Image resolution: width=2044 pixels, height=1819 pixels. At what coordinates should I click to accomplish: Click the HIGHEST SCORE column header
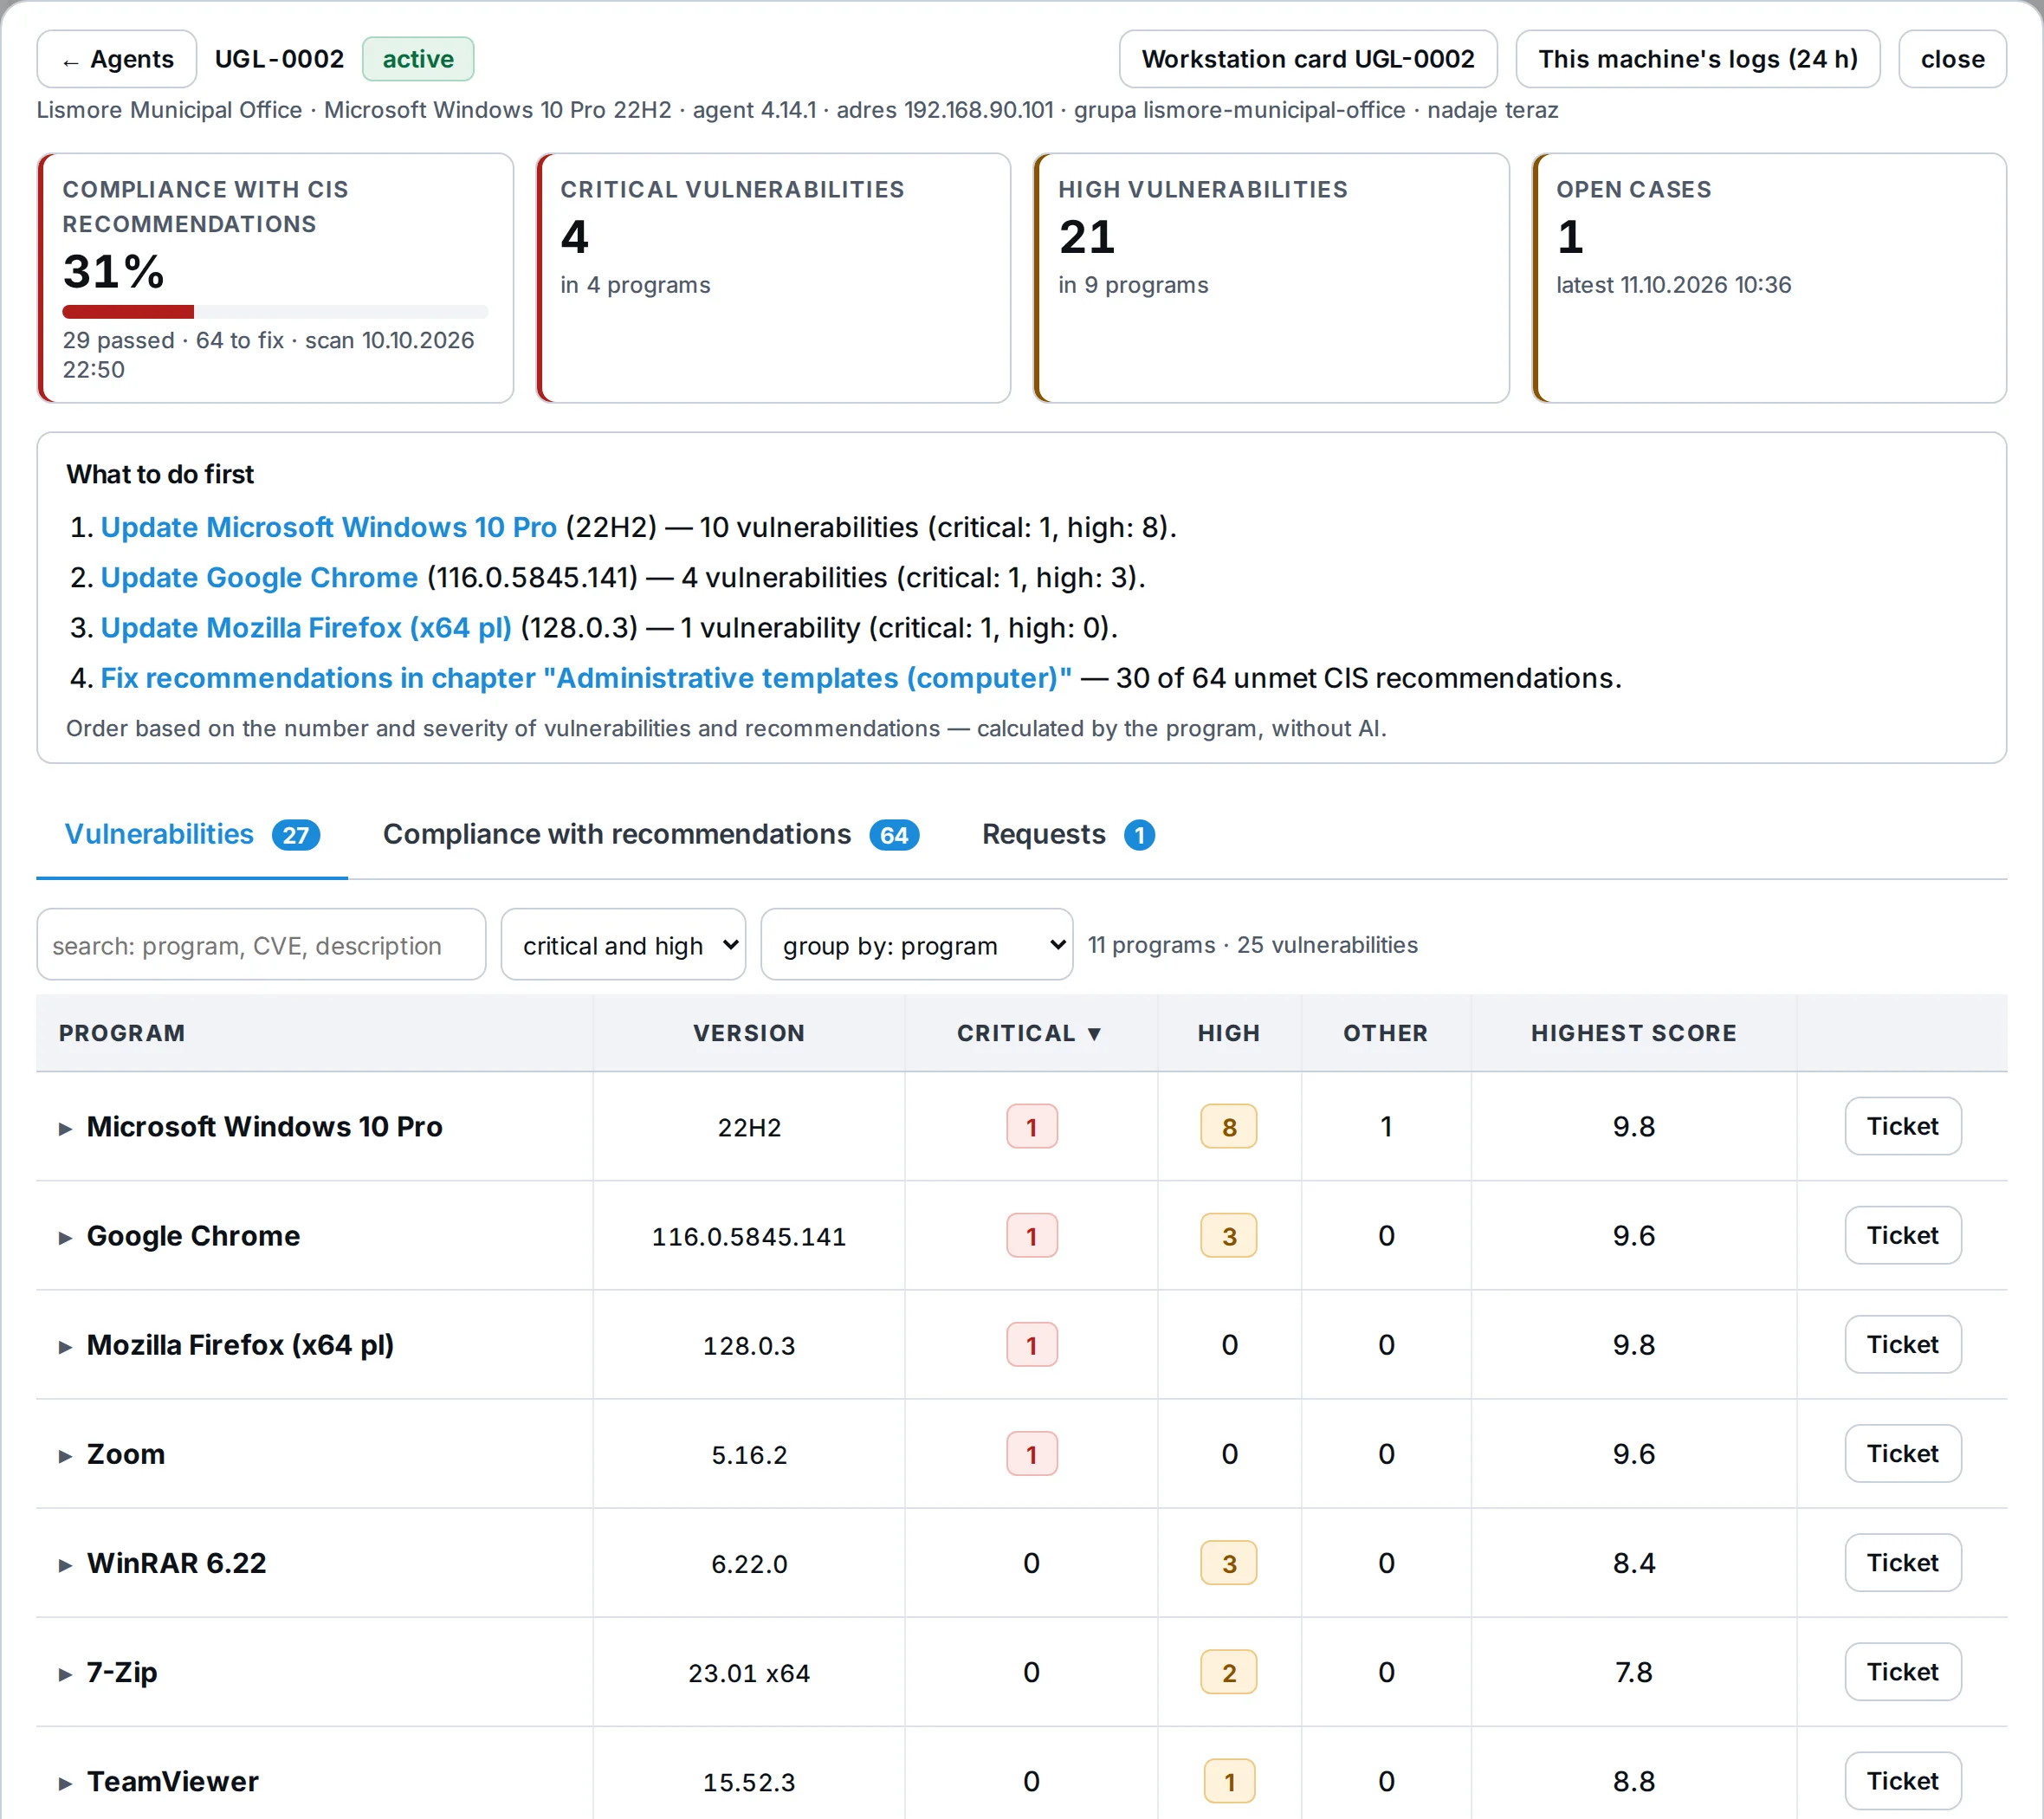(x=1633, y=1033)
